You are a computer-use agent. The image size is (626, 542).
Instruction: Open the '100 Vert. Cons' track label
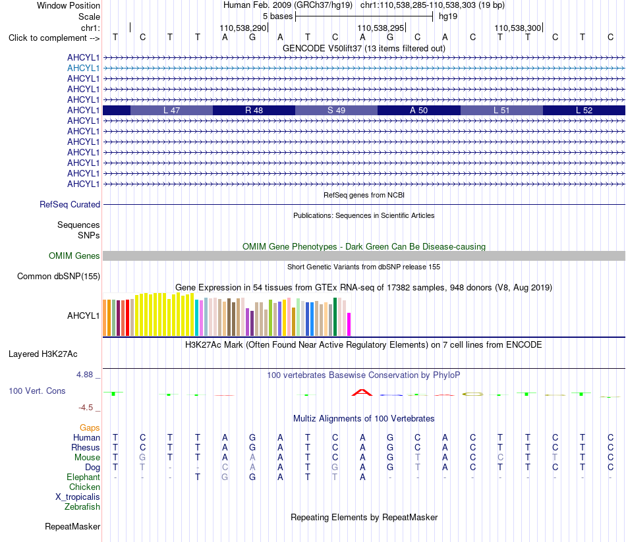pyautogui.click(x=37, y=391)
